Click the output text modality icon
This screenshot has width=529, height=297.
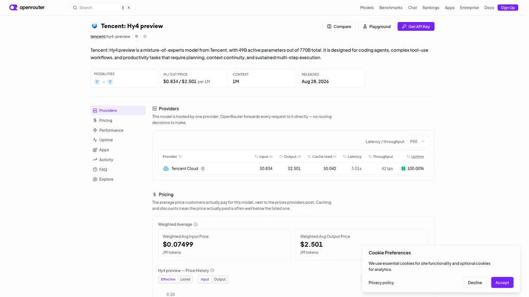point(110,82)
